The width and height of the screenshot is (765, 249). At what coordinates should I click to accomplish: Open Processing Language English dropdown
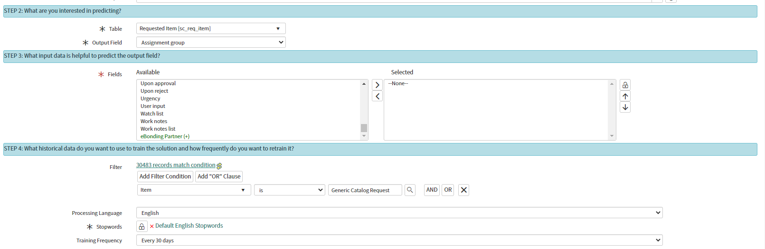pyautogui.click(x=399, y=213)
